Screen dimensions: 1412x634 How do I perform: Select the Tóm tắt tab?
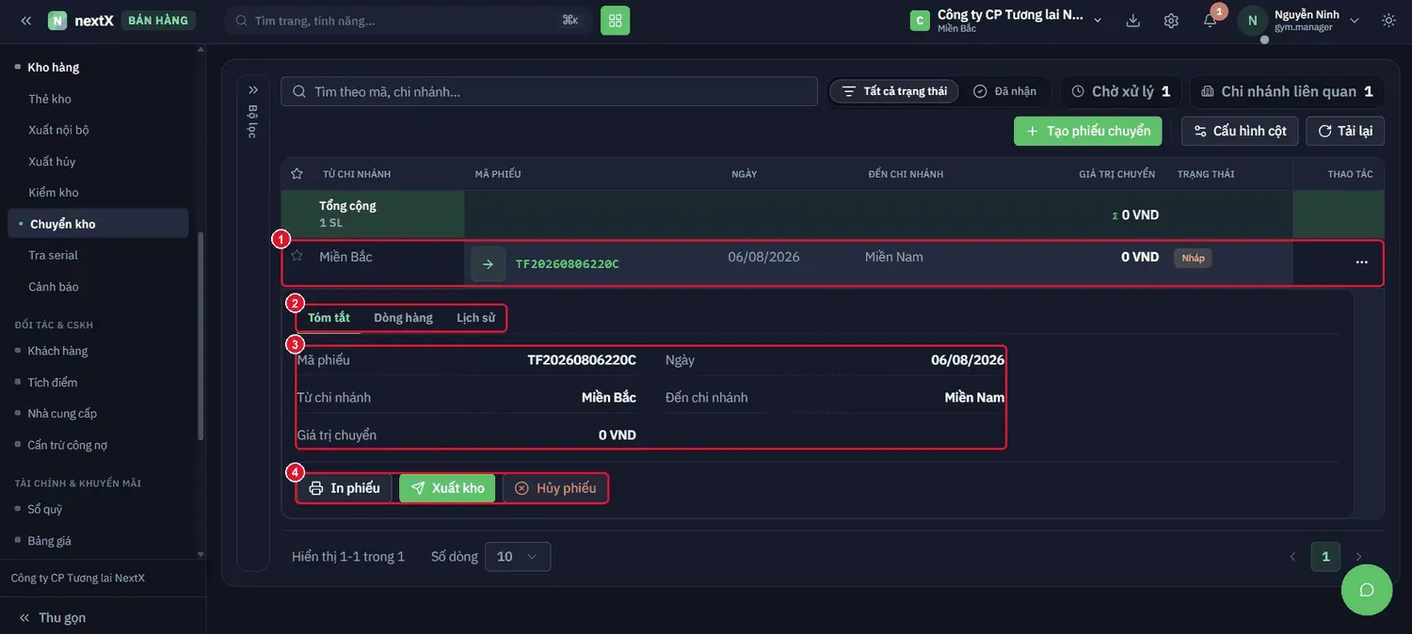pos(329,318)
